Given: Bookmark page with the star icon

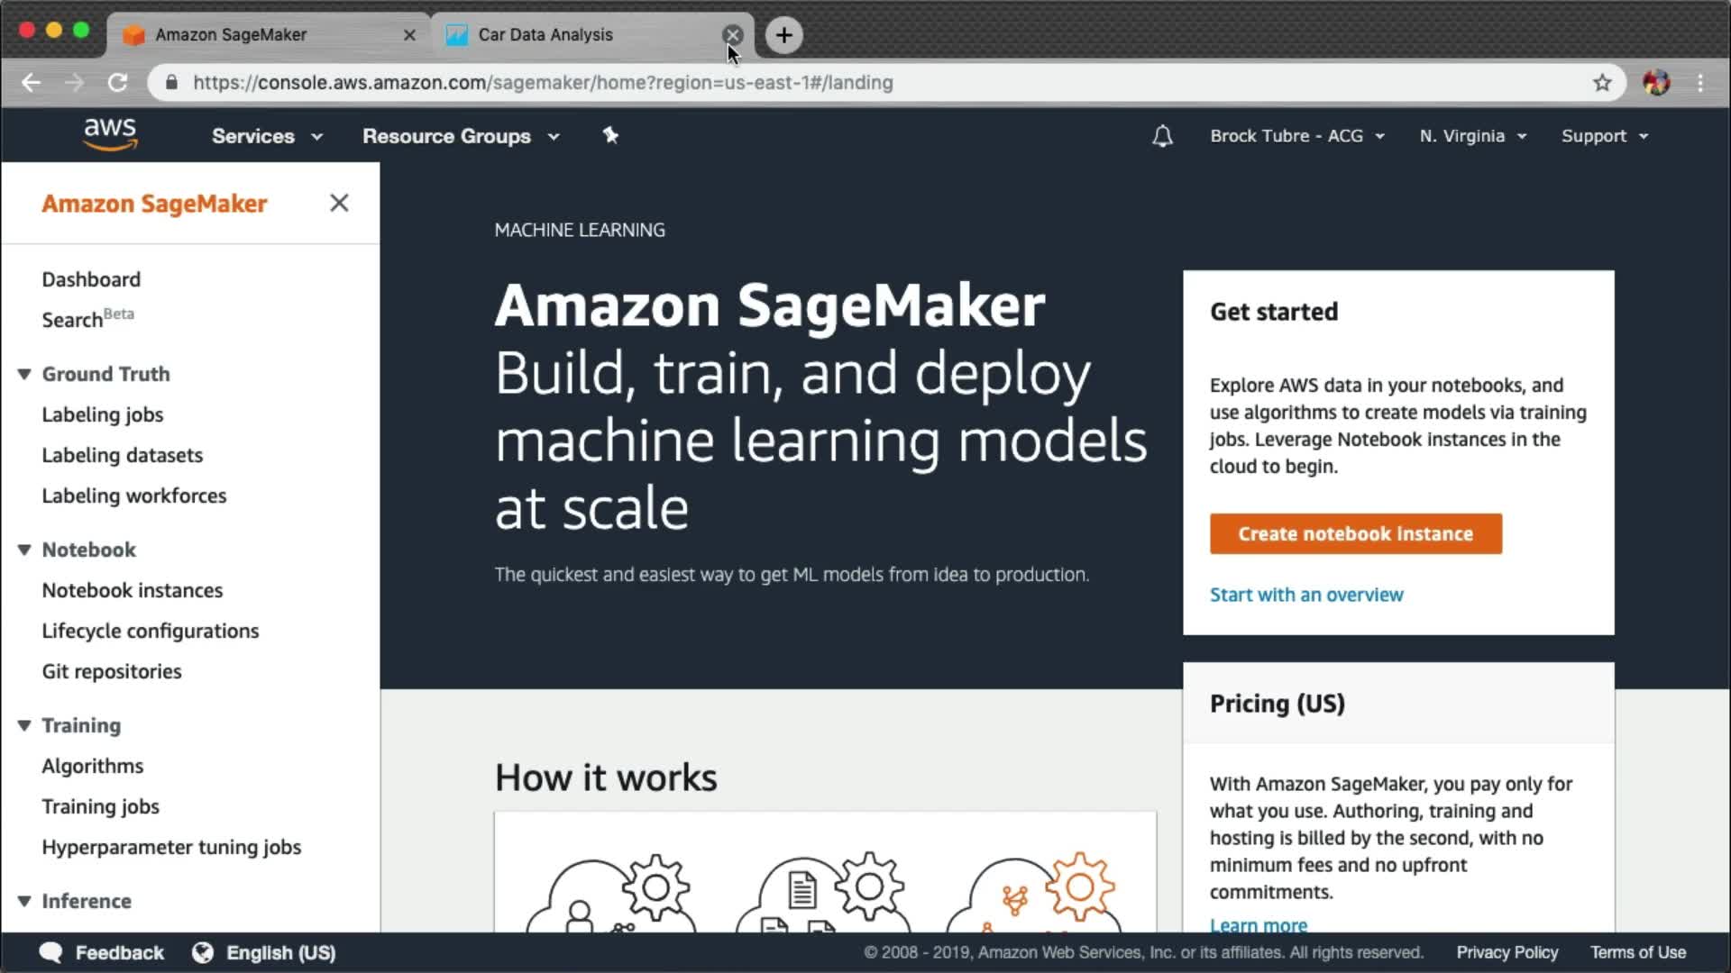Looking at the screenshot, I should click(x=1601, y=83).
